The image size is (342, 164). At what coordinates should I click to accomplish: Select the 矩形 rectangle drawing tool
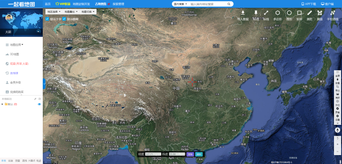click(x=299, y=16)
